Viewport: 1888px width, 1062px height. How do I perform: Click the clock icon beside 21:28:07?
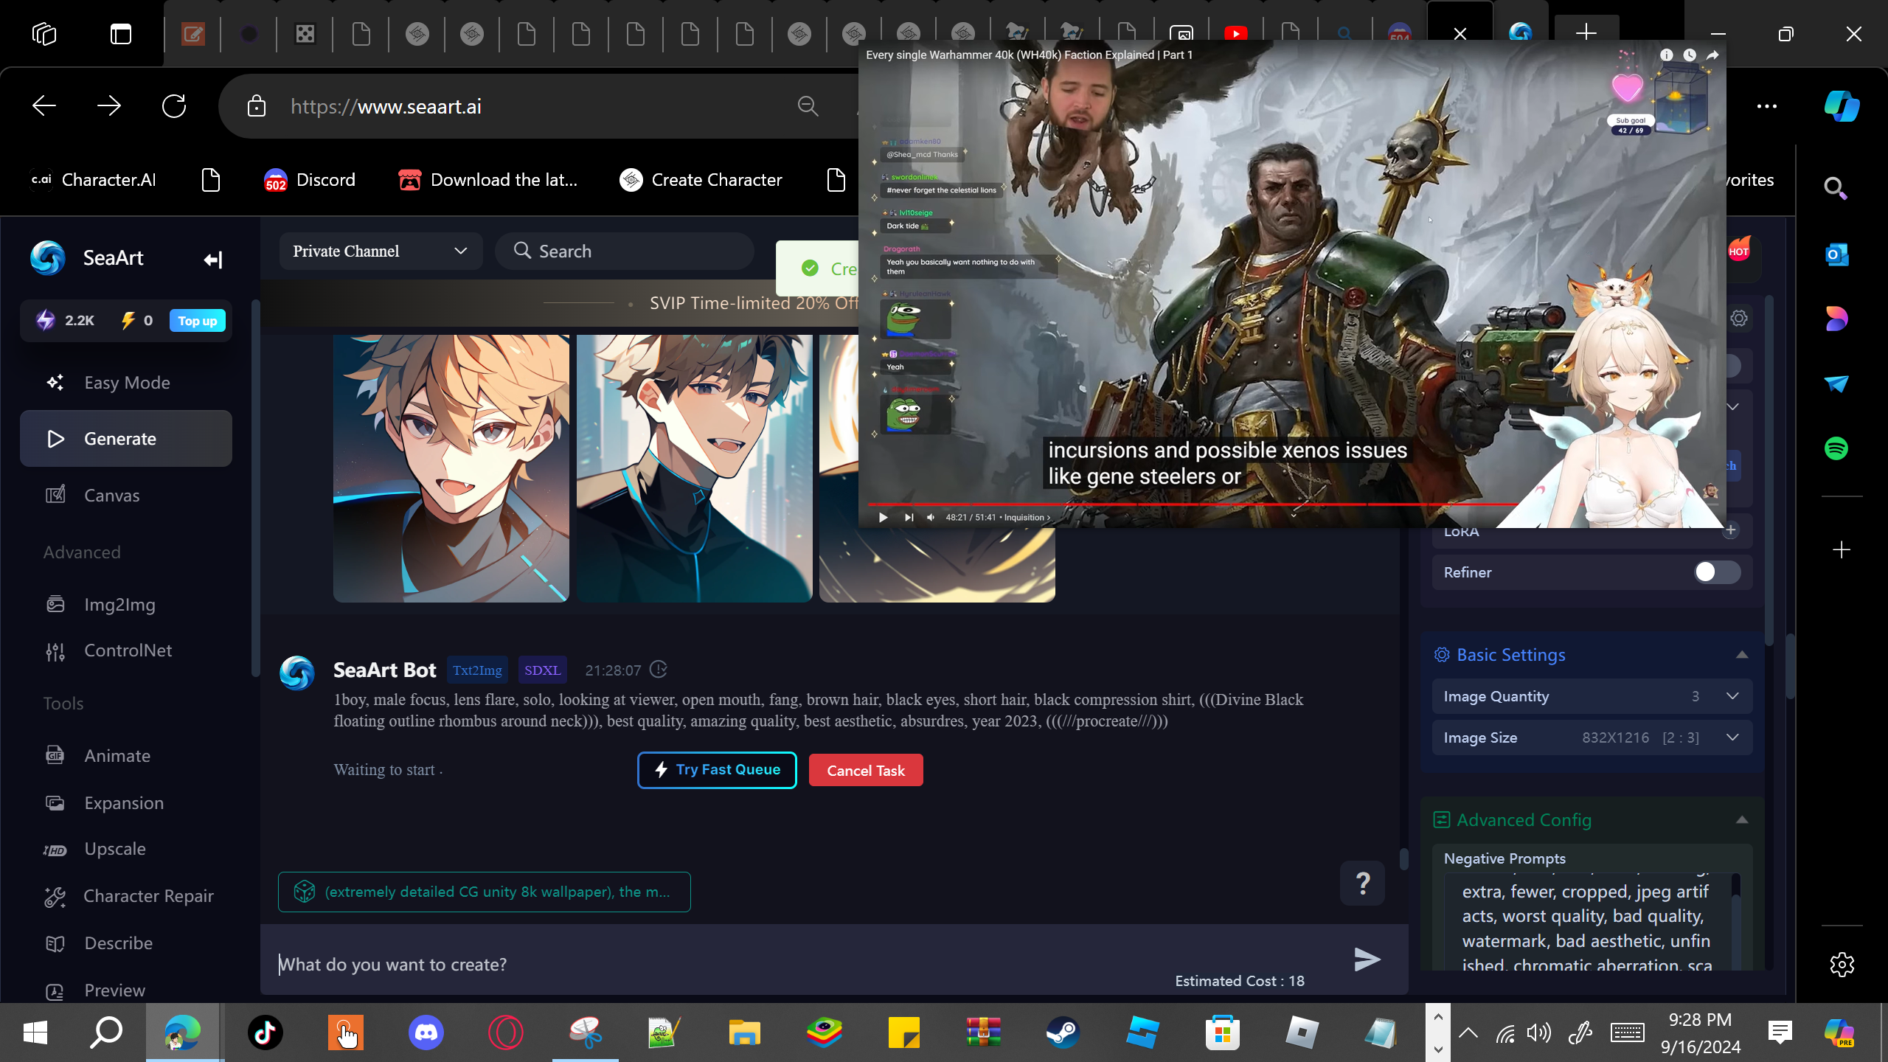659,670
